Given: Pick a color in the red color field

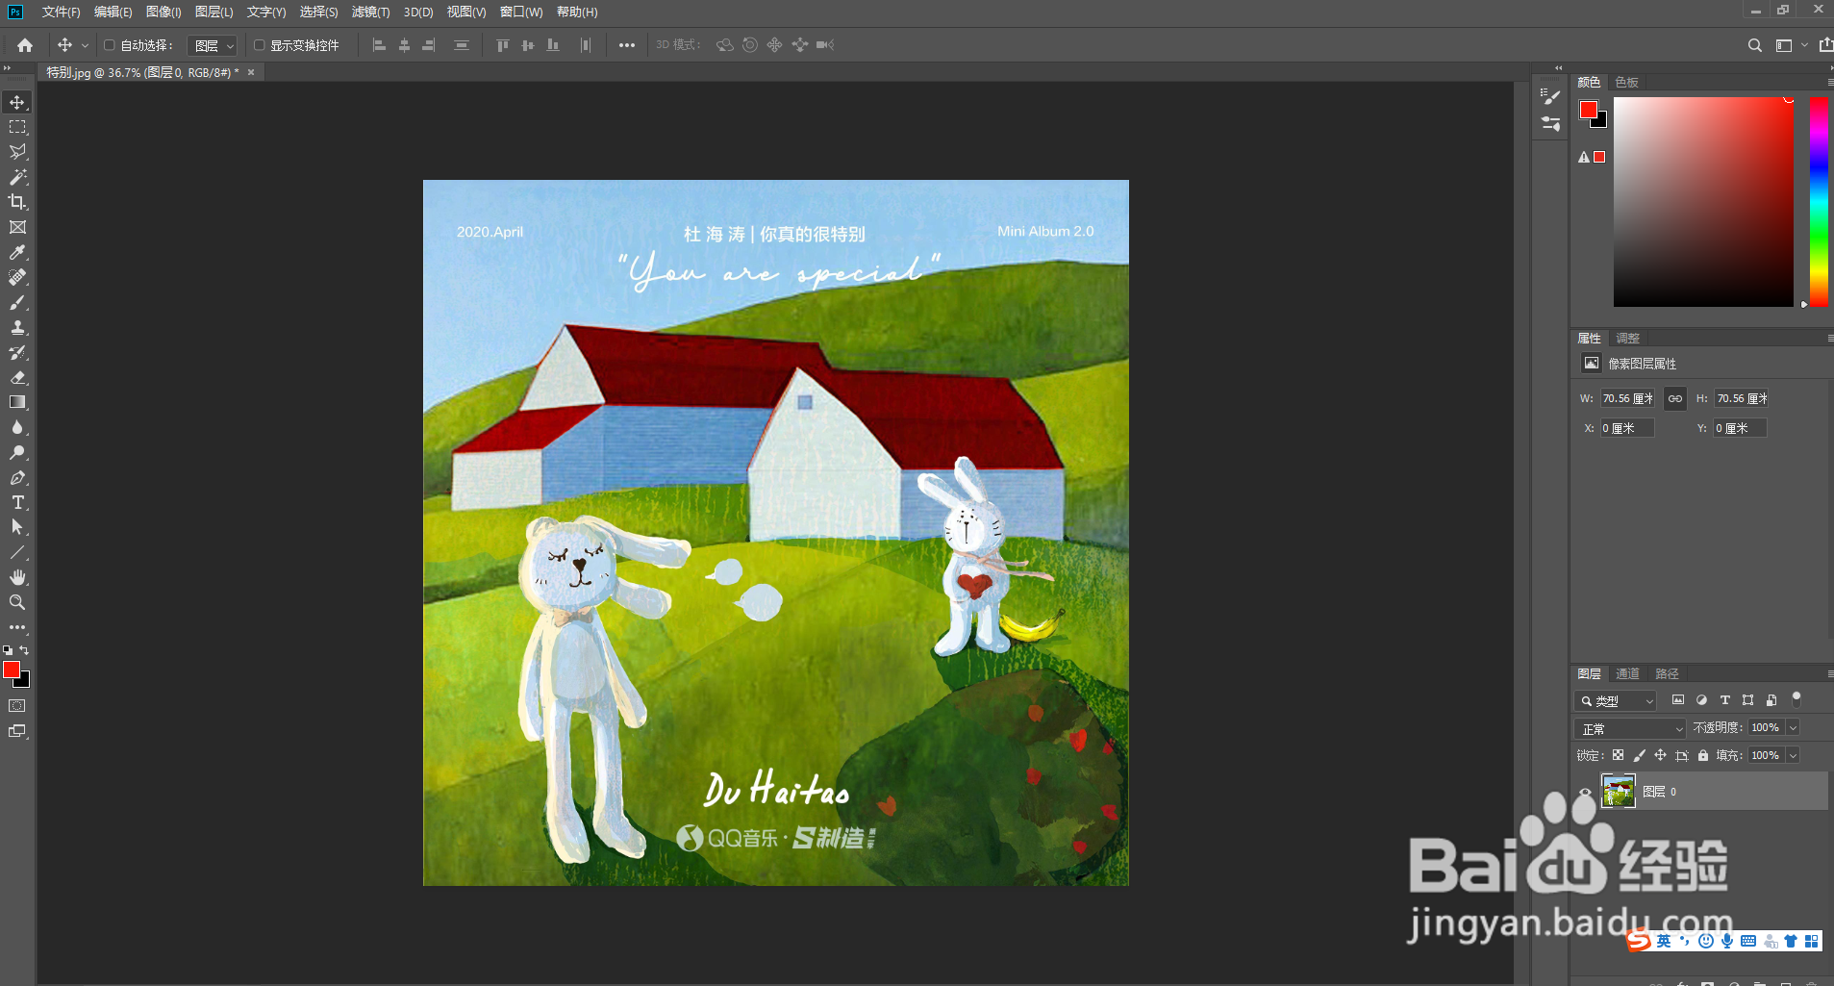Looking at the screenshot, I should (1703, 202).
